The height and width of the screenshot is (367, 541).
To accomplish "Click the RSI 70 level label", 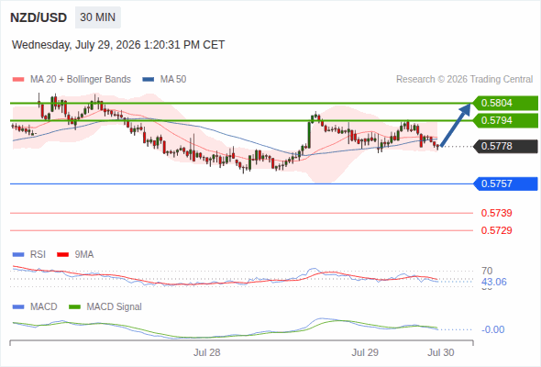I will pyautogui.click(x=487, y=271).
